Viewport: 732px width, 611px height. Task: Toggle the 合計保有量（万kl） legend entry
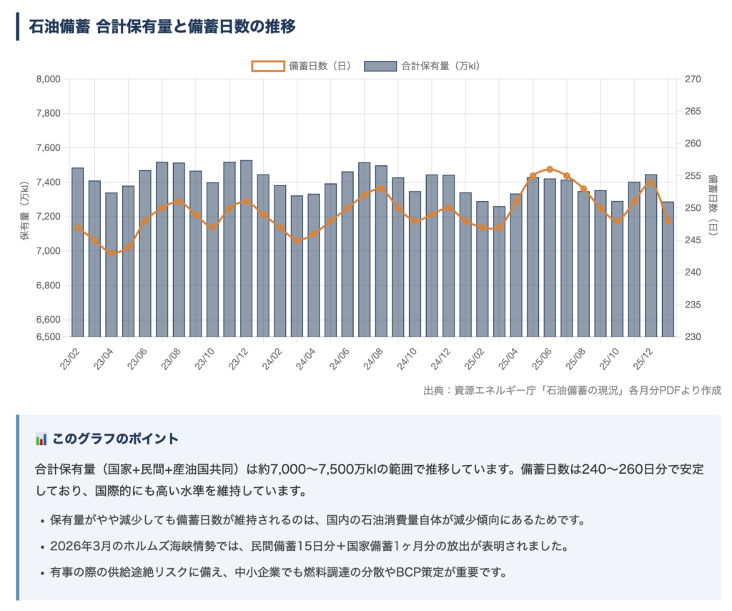[440, 66]
